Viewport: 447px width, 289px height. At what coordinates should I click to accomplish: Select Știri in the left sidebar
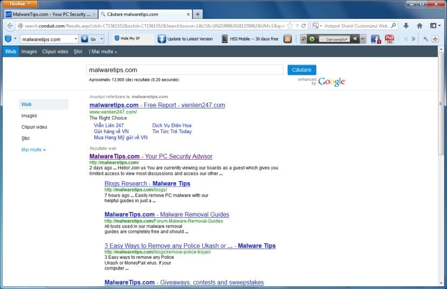(x=25, y=138)
